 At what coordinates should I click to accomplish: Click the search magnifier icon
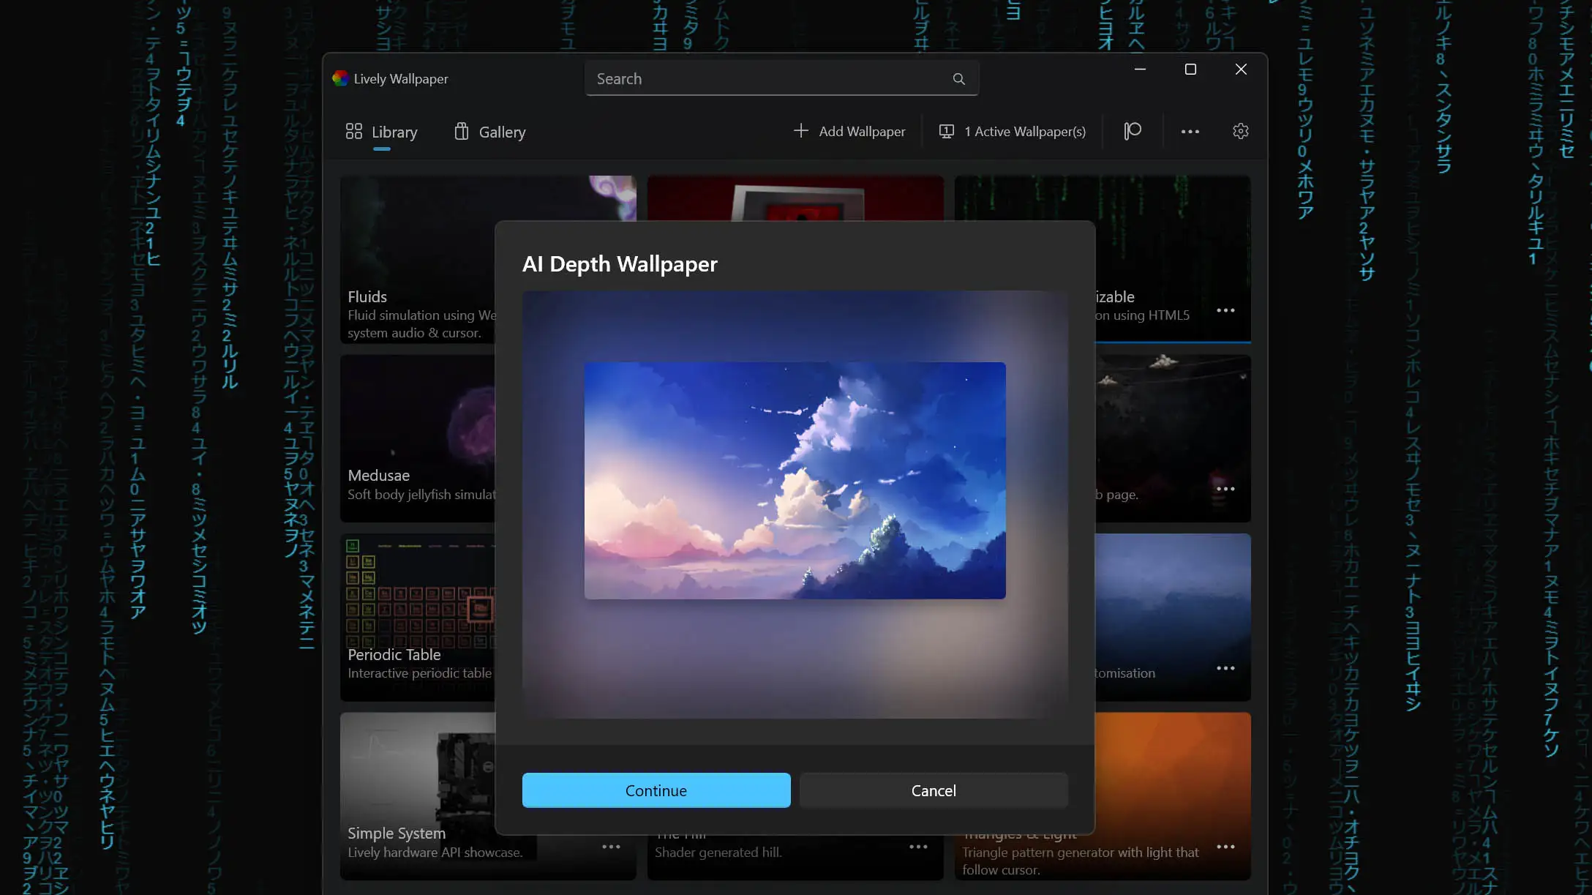click(x=958, y=79)
